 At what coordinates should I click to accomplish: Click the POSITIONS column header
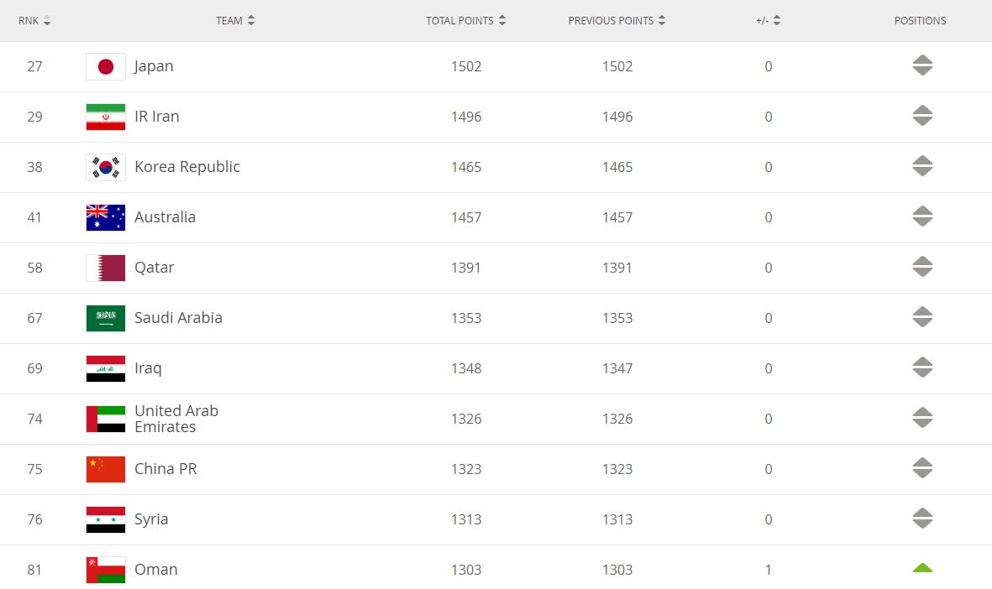(x=920, y=21)
